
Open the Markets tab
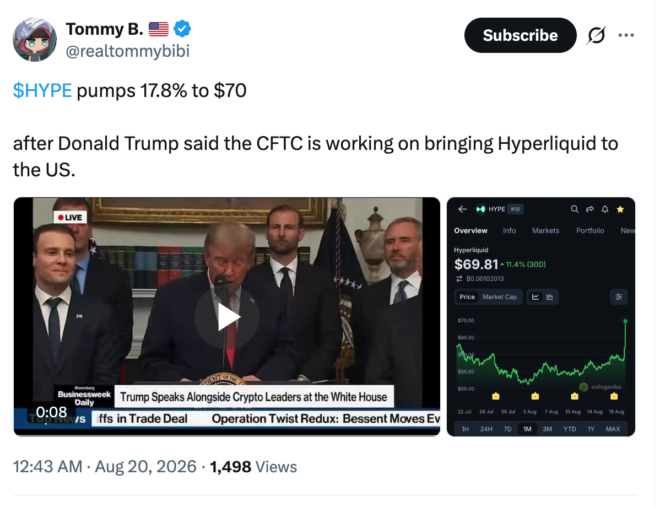click(545, 231)
